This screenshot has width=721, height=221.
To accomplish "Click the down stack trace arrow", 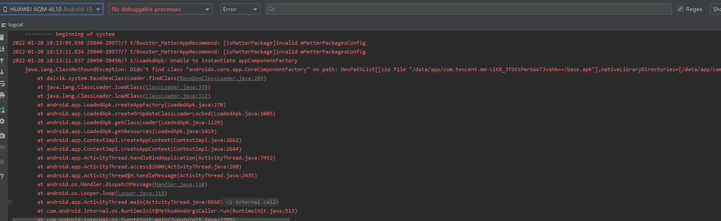I will pos(2,72).
